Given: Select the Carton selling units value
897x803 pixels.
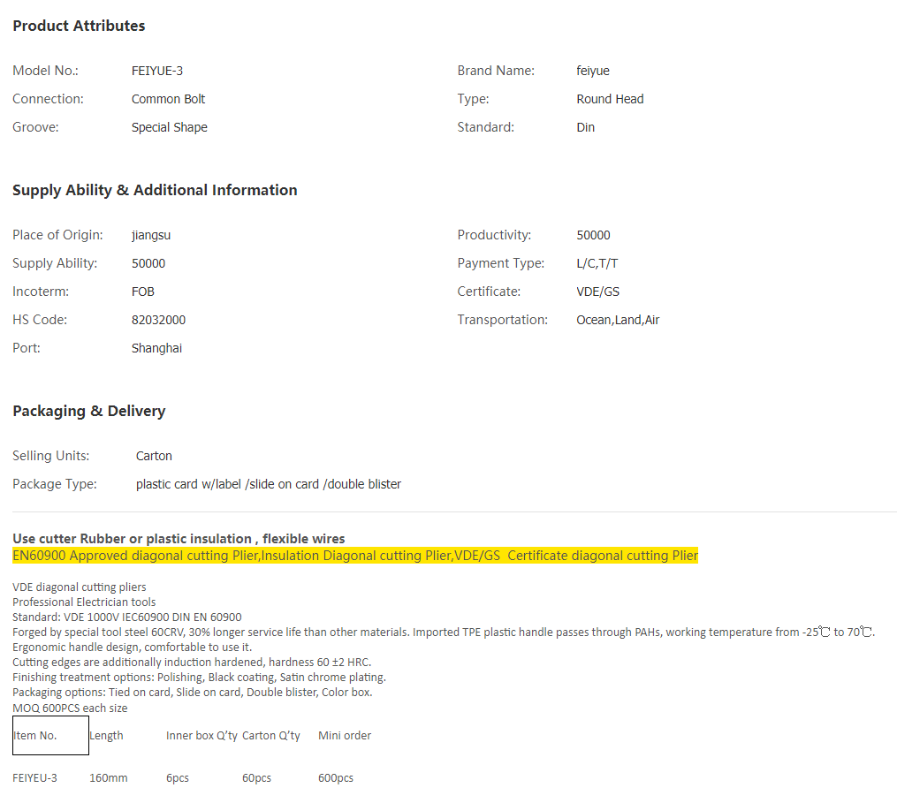Looking at the screenshot, I should (x=154, y=456).
